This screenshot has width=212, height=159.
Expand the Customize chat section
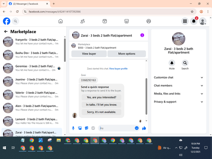coord(179,78)
